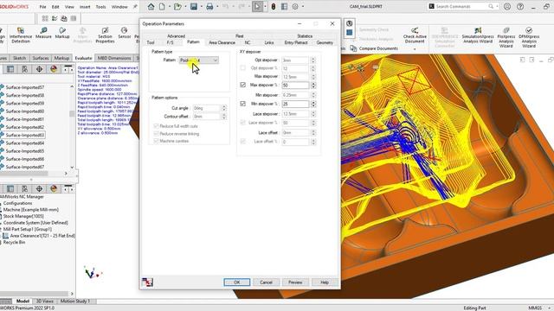Toggle Machine cavities checkbox
Screen dimensions: 554x311
click(156, 141)
